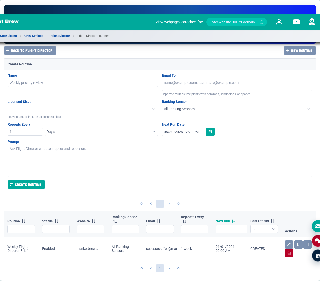Pause the Weekly Flight Director Brief routine
This screenshot has width=320, height=281.
coord(307,244)
